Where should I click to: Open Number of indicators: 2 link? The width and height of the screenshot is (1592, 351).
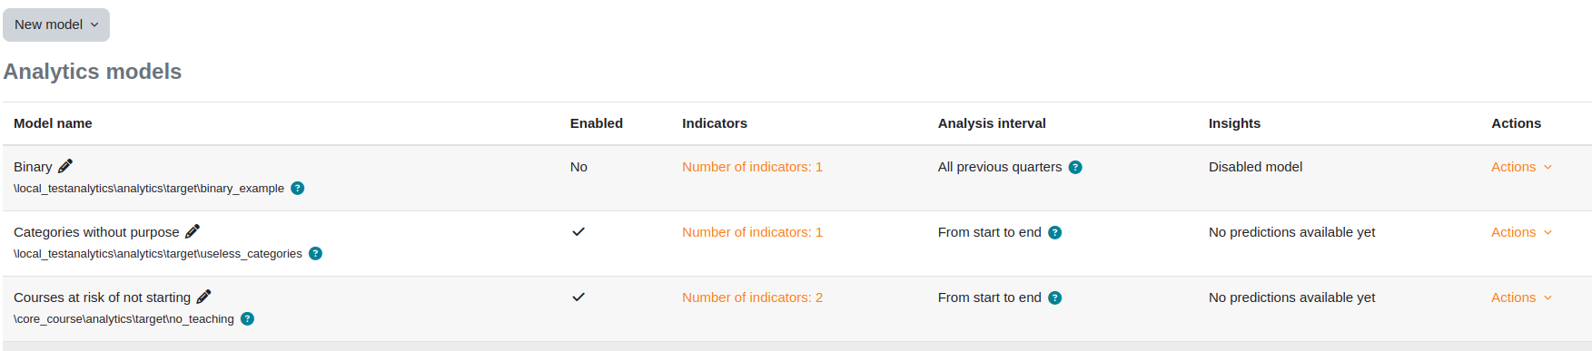752,297
